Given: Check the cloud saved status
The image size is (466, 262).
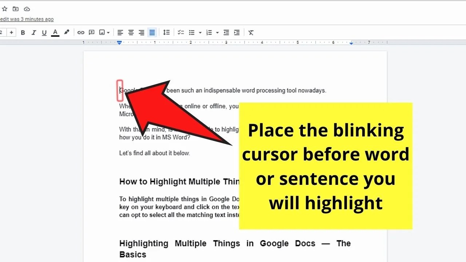Looking at the screenshot, I should (27, 9).
